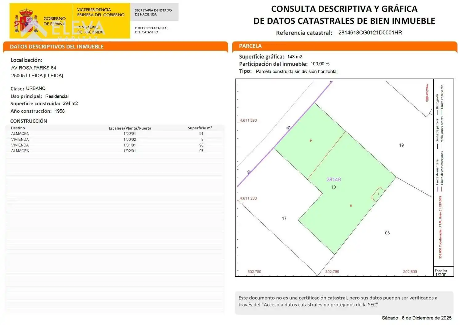Click the coordinate label 302.790

(332, 272)
